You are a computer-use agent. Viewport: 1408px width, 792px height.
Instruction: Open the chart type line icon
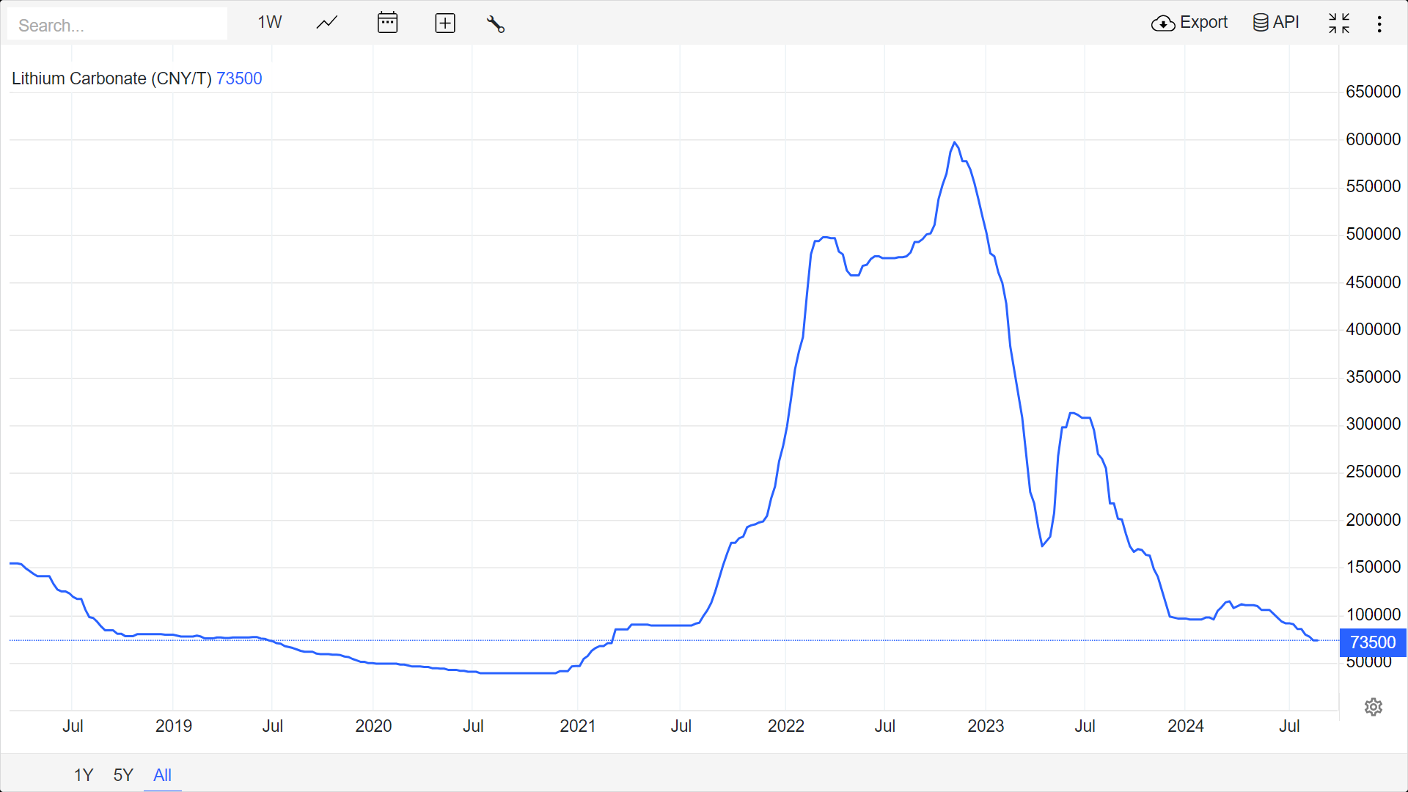[327, 23]
